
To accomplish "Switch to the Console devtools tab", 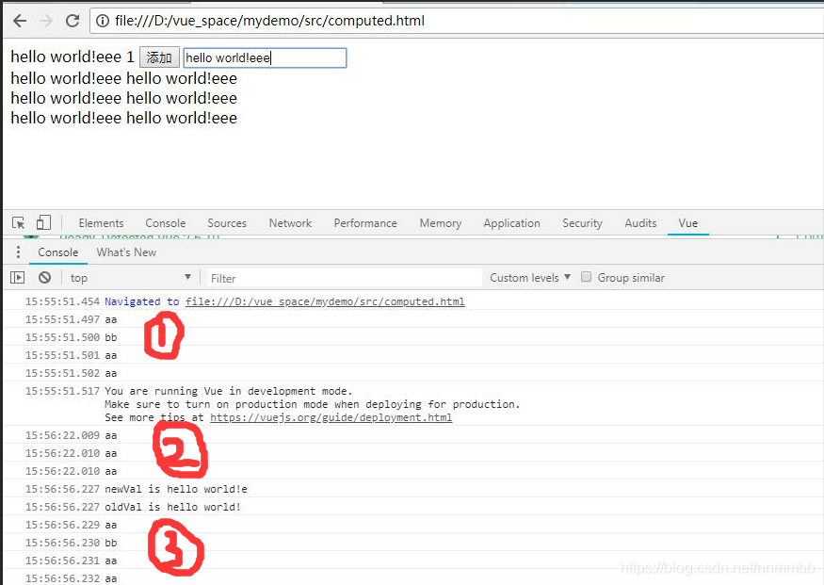I will pyautogui.click(x=165, y=223).
